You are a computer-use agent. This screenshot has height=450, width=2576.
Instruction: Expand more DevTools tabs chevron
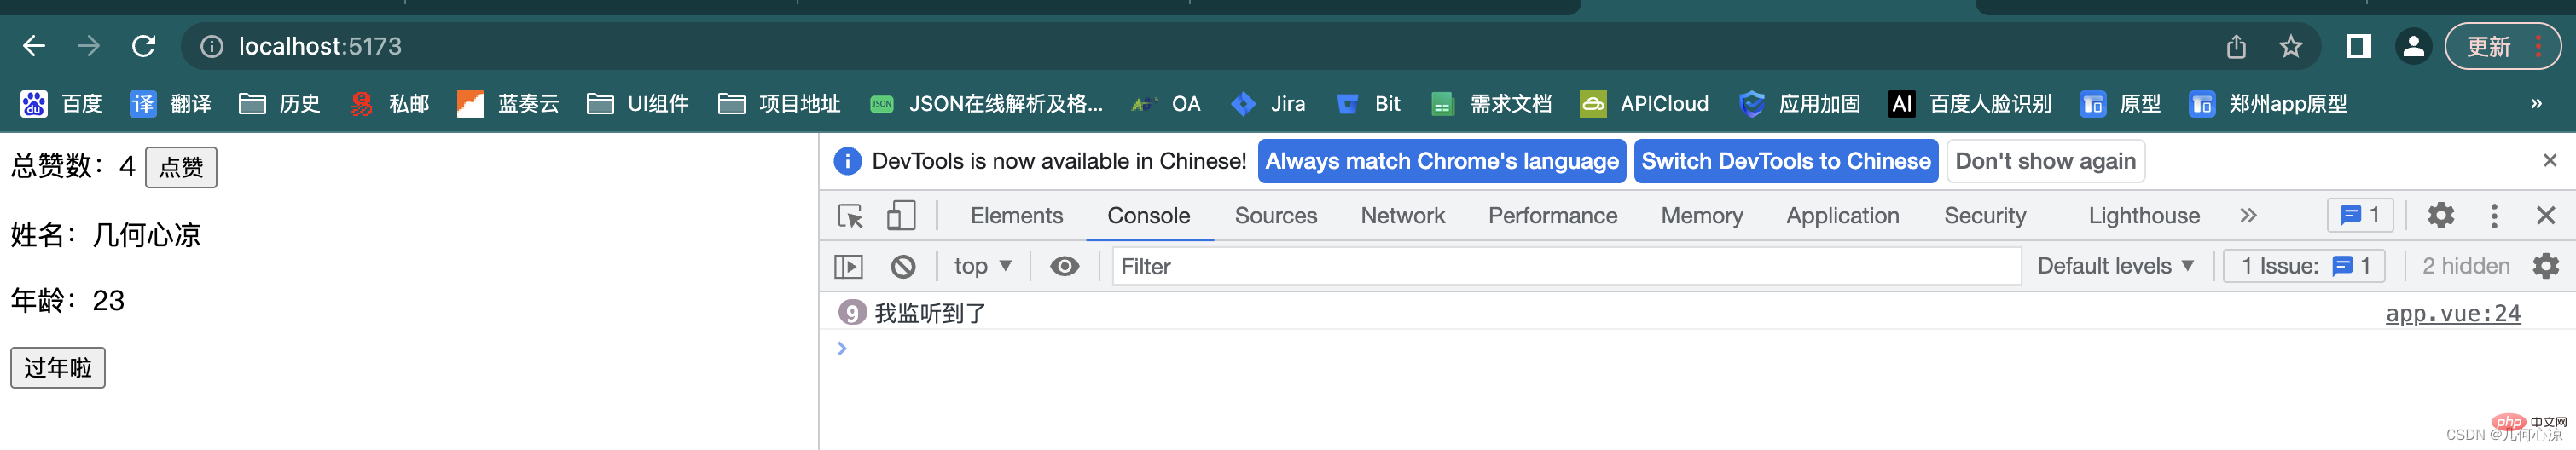coord(2249,216)
